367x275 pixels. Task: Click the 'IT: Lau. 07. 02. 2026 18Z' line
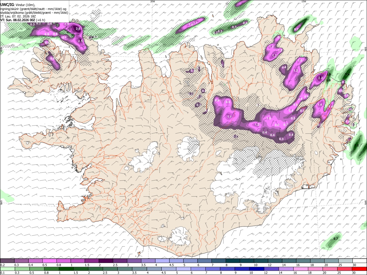pyautogui.click(x=18, y=16)
